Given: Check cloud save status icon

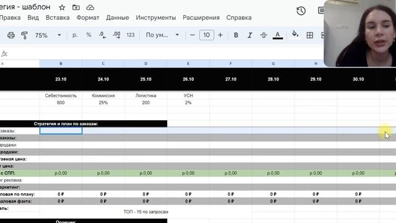Looking at the screenshot, I should click(x=90, y=7).
